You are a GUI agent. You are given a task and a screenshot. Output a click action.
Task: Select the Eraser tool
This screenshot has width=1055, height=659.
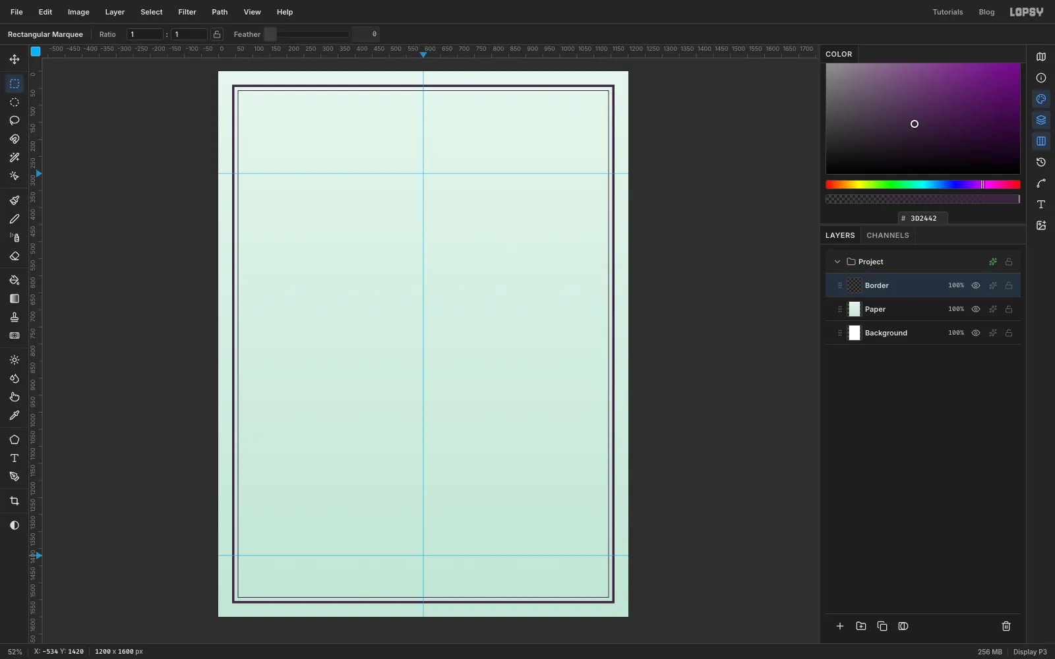pos(15,256)
